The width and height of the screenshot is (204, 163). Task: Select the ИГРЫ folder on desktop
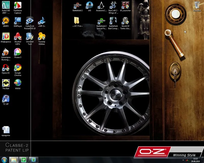78,22
